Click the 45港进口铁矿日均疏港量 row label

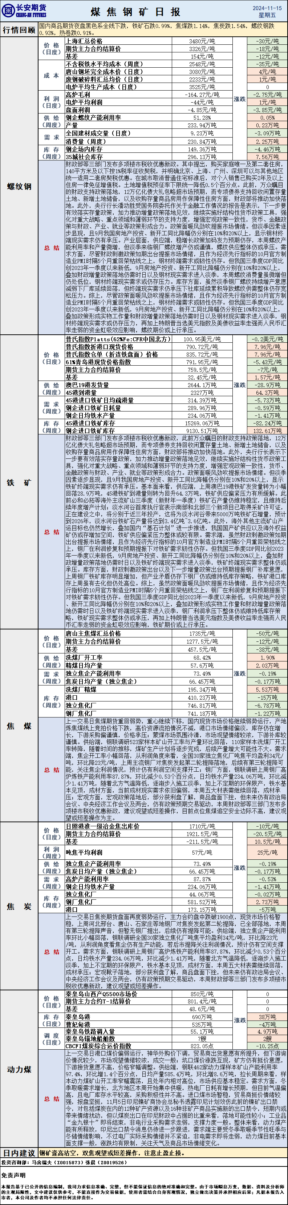[100, 401]
